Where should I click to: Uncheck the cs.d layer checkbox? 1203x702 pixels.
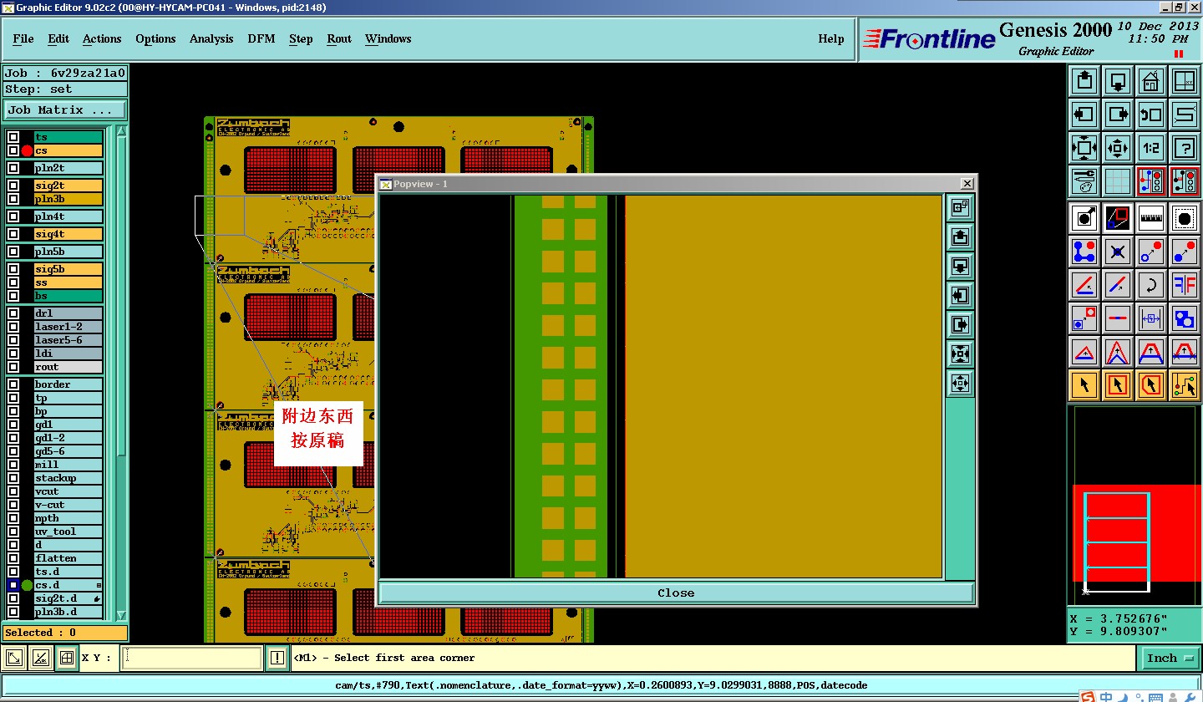coord(13,585)
